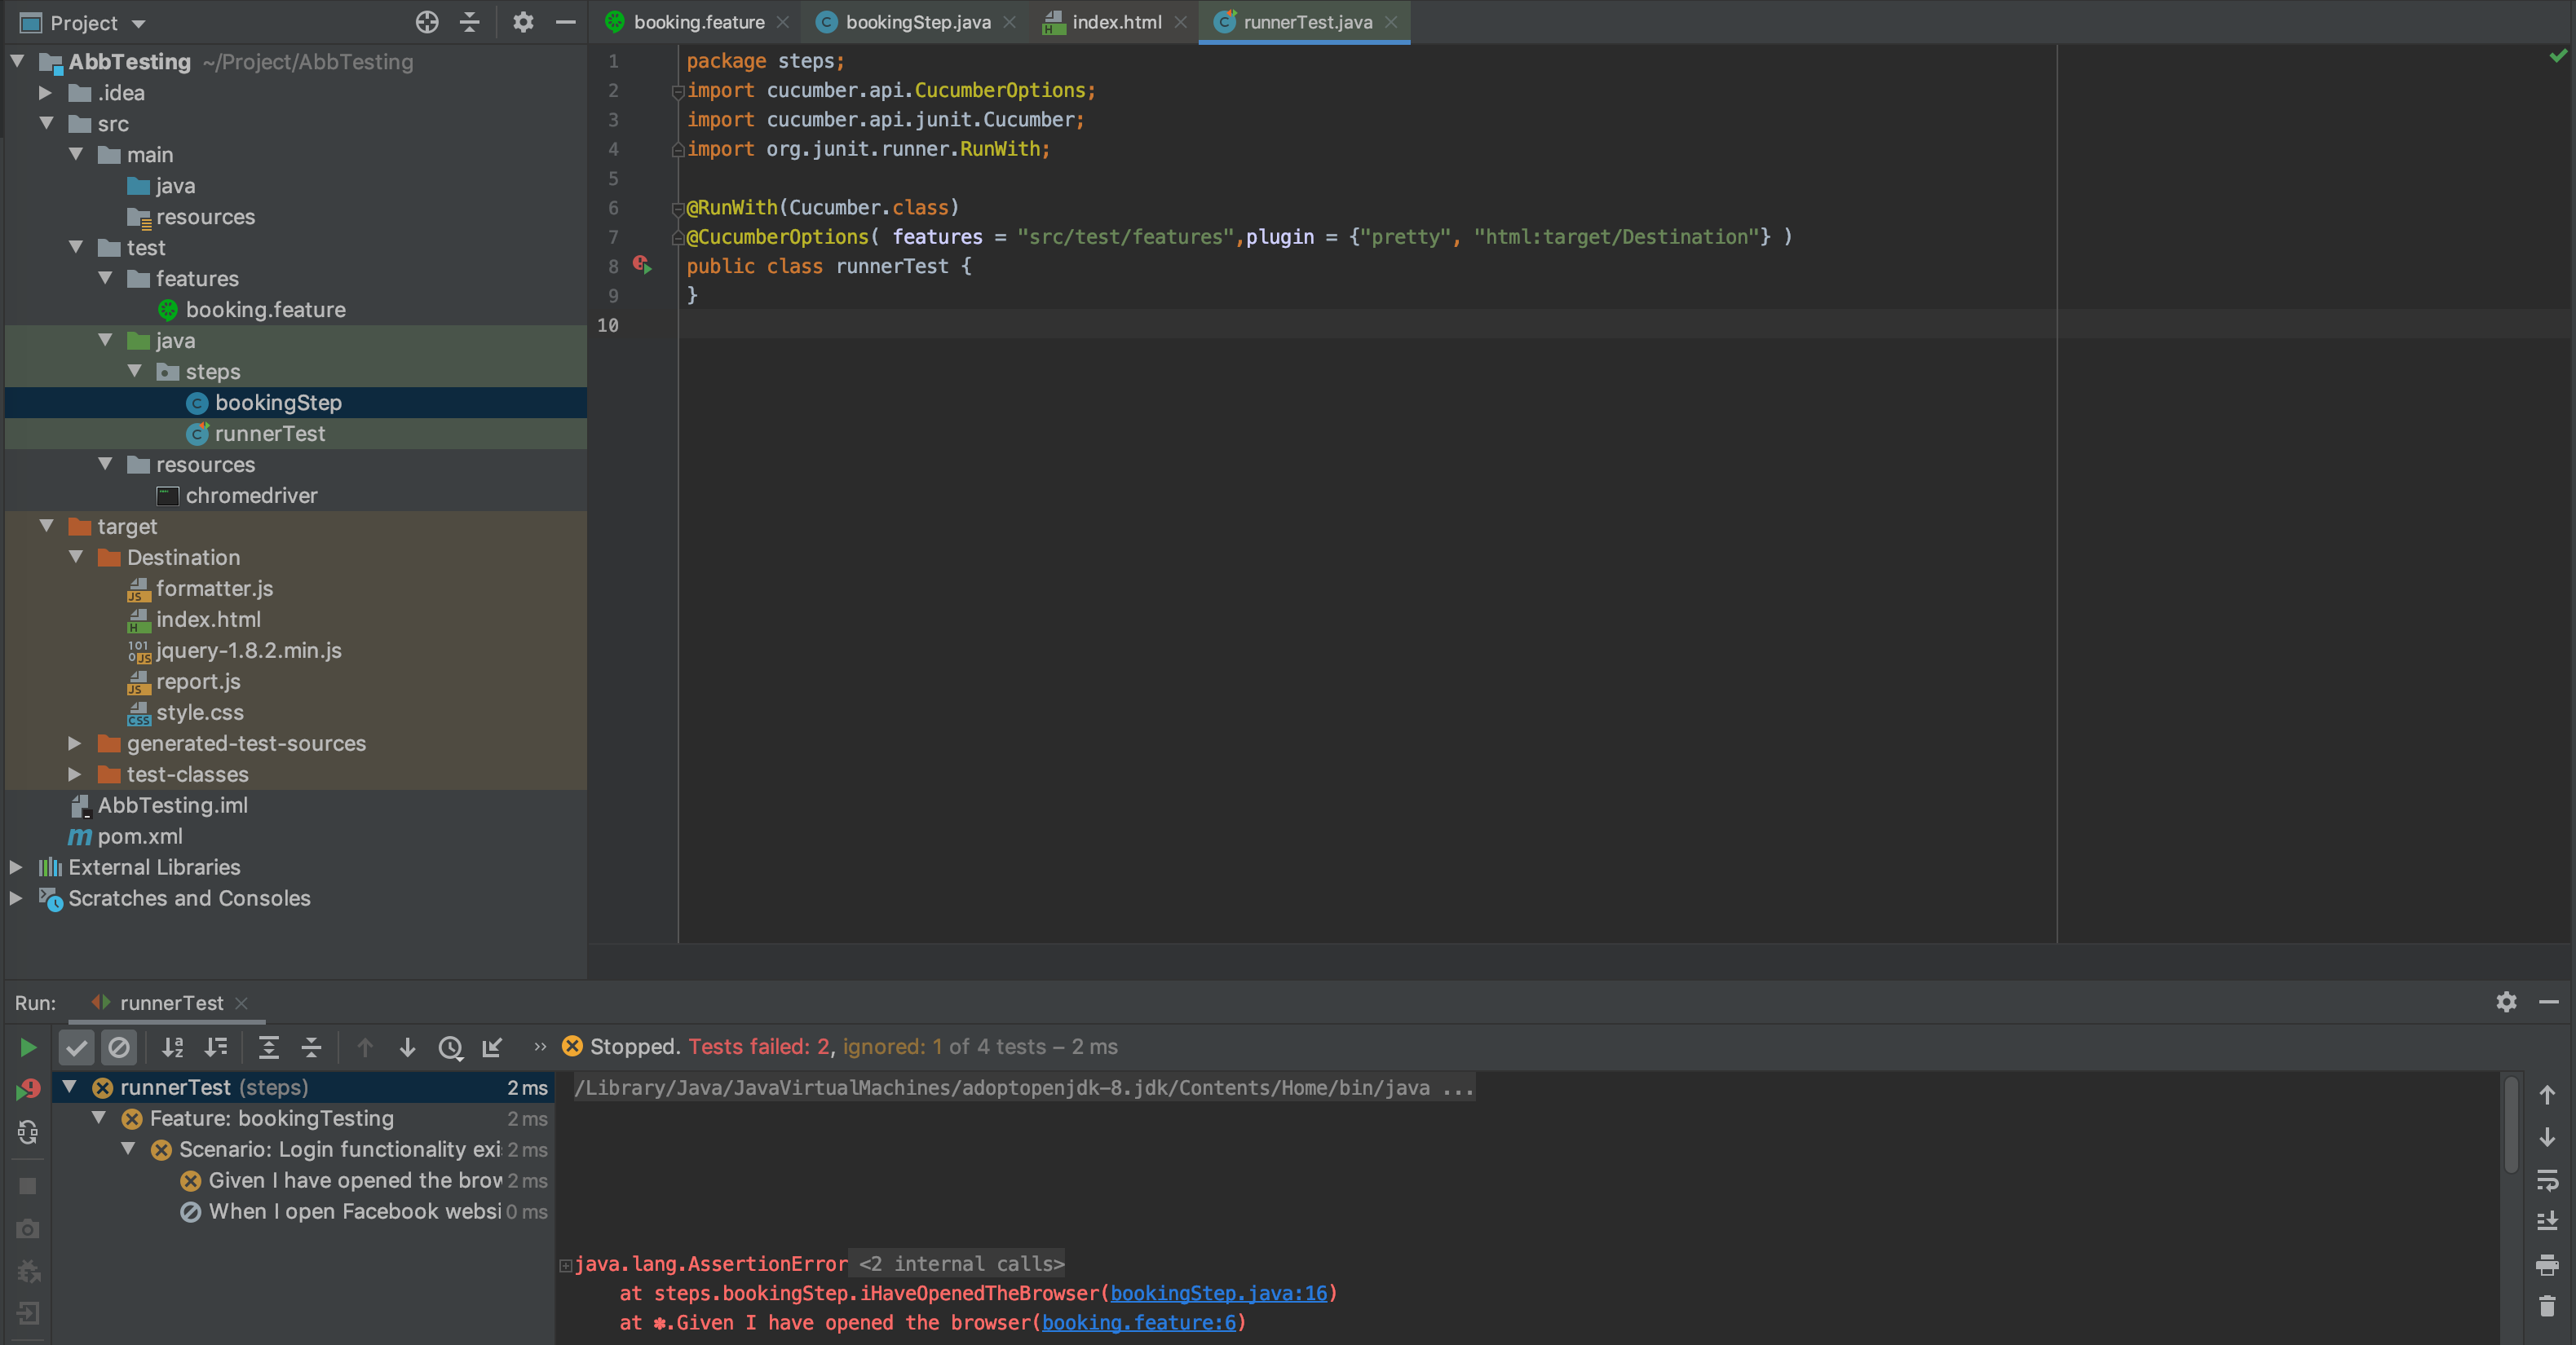The image size is (2576, 1345).
Task: Select bookingStep in the project tree
Action: 278,403
